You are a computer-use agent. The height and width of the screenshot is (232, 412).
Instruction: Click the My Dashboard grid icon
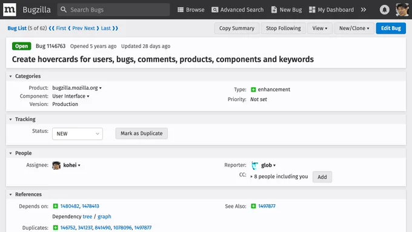(x=312, y=10)
